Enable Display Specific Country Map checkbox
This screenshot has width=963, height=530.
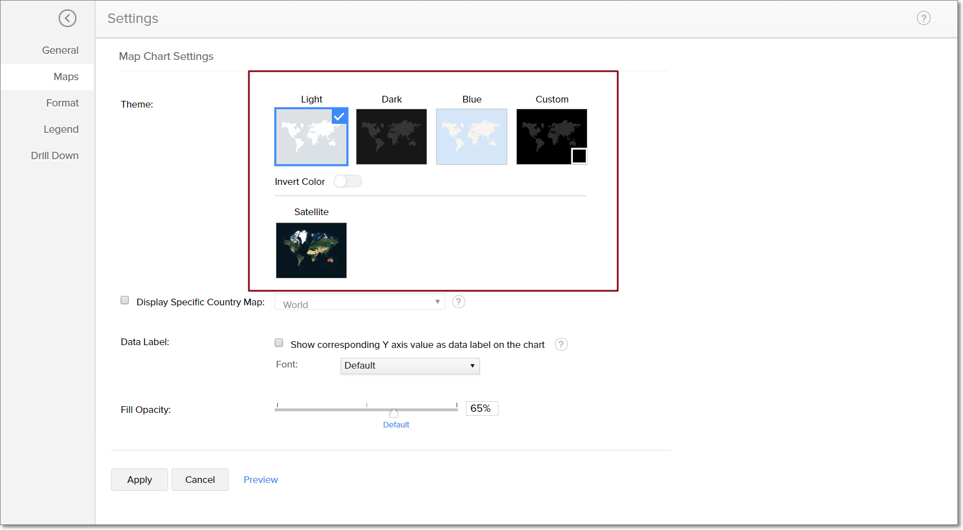tap(125, 300)
